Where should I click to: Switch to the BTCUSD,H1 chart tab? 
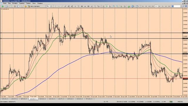(89, 99)
